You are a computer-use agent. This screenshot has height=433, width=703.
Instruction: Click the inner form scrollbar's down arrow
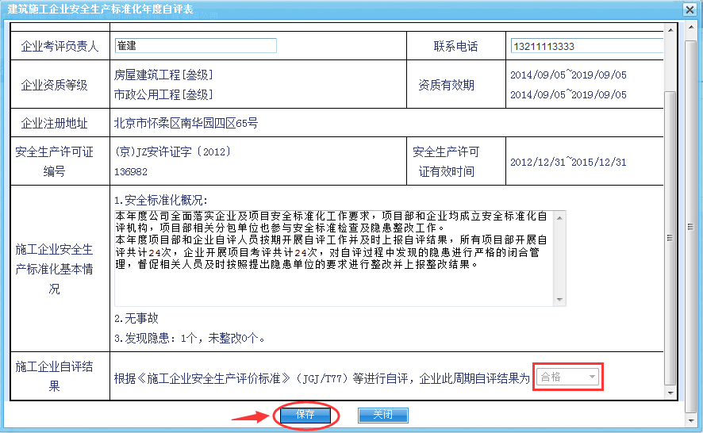[670, 393]
